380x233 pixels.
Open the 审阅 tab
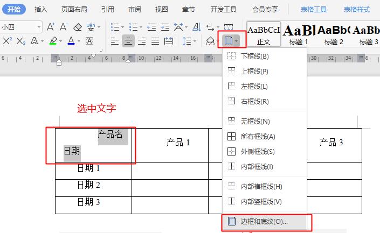[135, 10]
